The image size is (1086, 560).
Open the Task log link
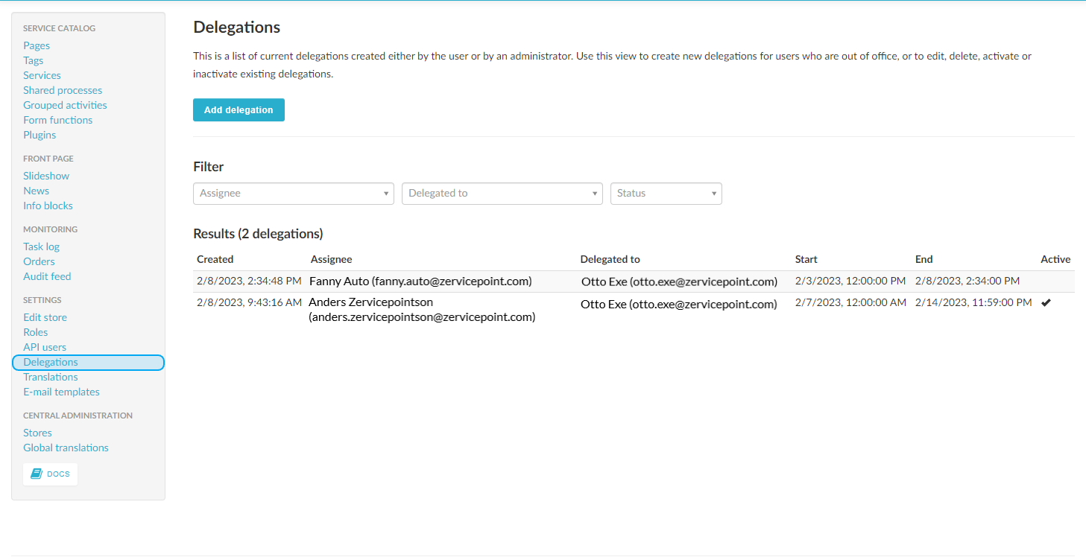click(41, 246)
